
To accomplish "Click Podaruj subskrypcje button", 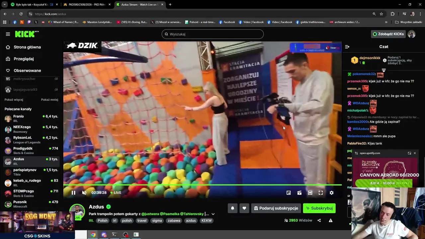I will pyautogui.click(x=276, y=208).
